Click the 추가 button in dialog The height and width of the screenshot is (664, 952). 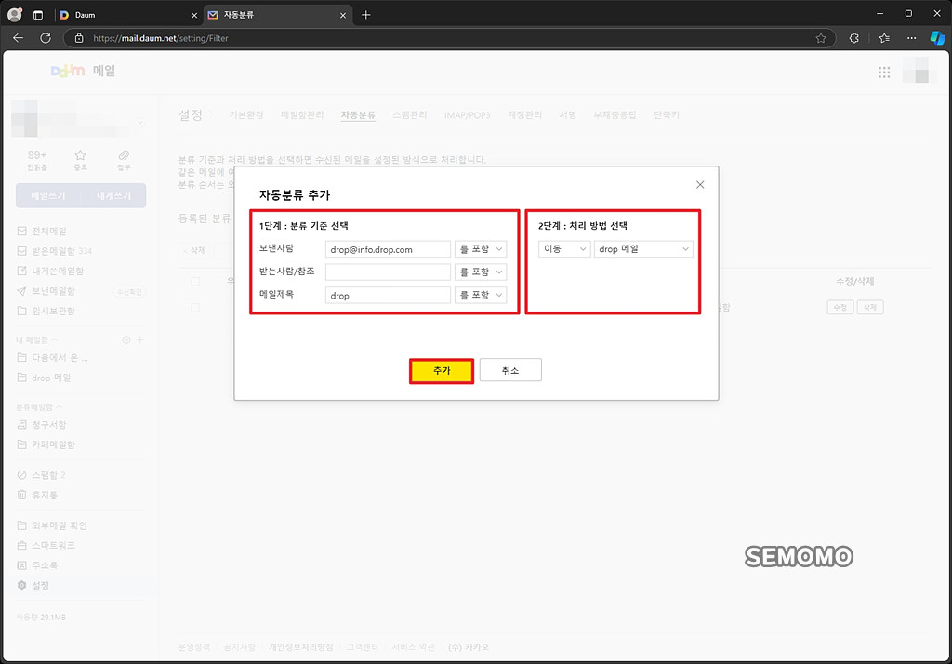[x=442, y=370]
